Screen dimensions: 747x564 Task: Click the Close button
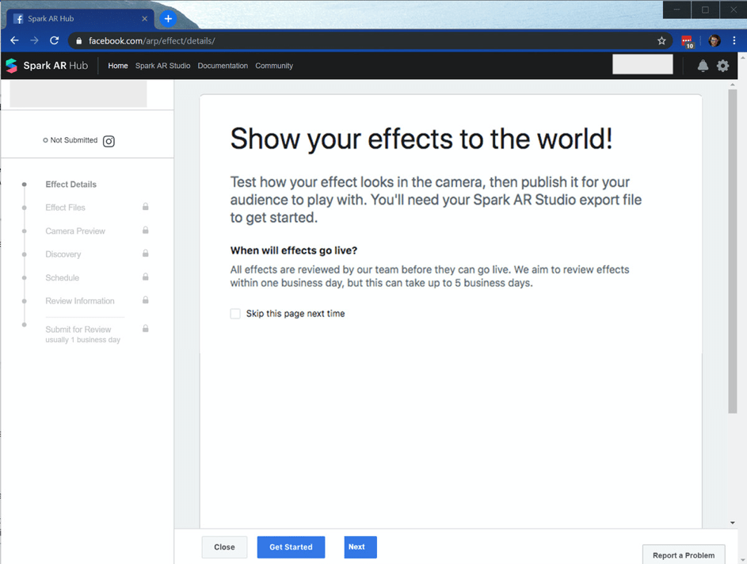point(224,547)
